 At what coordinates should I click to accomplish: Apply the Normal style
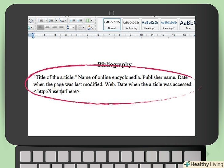(112, 24)
